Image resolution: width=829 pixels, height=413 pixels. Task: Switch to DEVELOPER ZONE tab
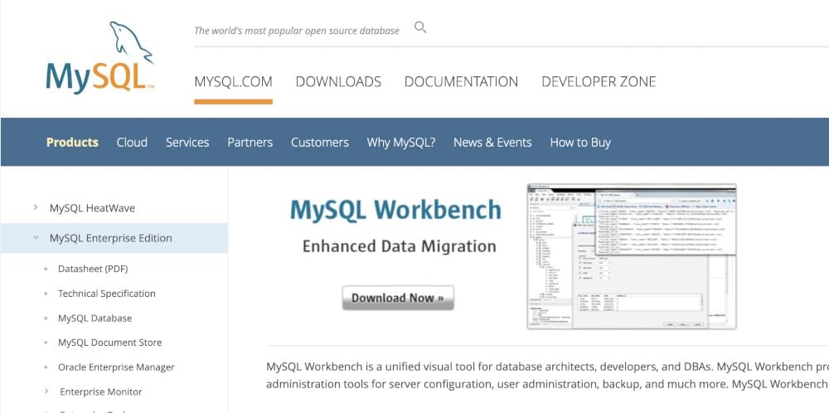[599, 81]
